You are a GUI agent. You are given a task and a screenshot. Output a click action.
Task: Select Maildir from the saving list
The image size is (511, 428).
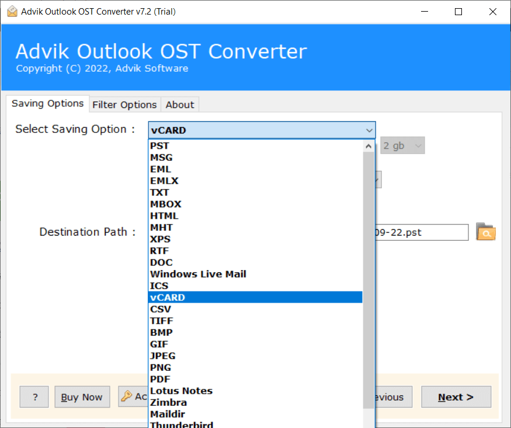pyautogui.click(x=256, y=415)
